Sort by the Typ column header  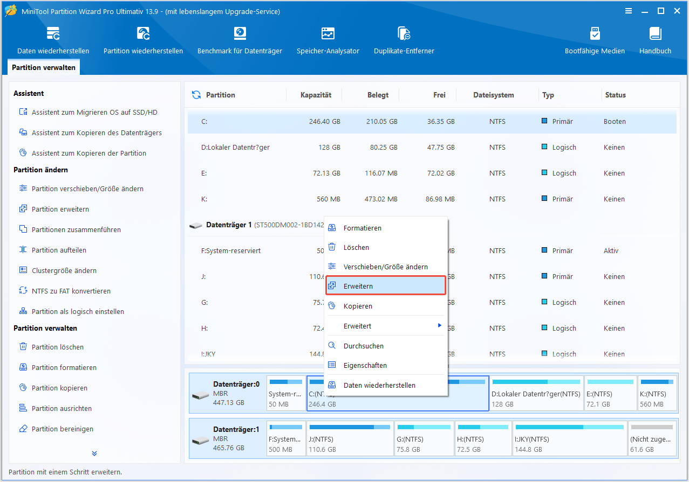click(548, 95)
